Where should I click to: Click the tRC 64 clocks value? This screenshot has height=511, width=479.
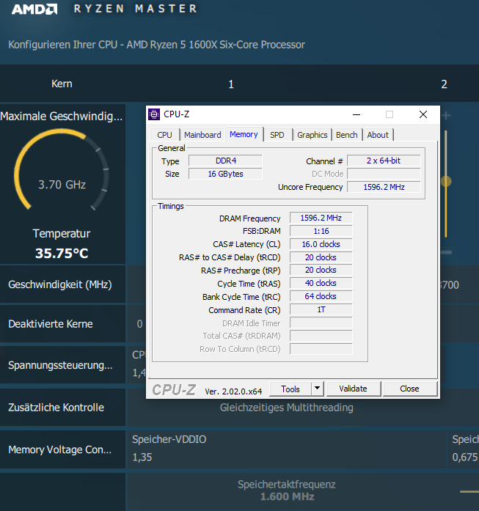321,296
